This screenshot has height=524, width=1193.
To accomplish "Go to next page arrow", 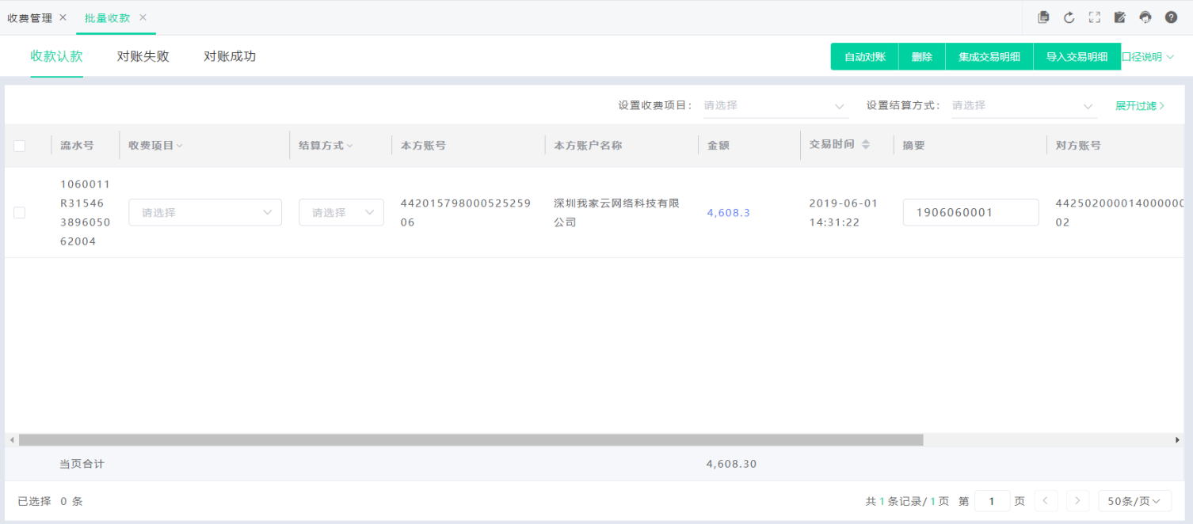I will pyautogui.click(x=1077, y=501).
